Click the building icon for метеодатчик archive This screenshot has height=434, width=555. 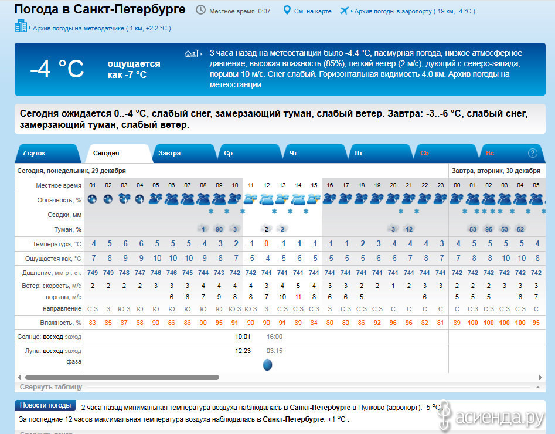(21, 26)
